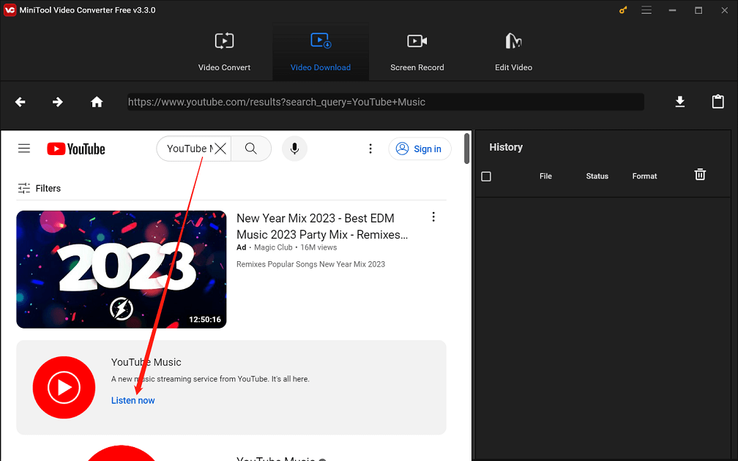Switch to the Video Download tab
This screenshot has width=738, height=461.
[321, 52]
